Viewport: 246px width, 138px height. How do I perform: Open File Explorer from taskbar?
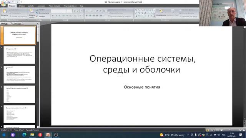[32, 135]
